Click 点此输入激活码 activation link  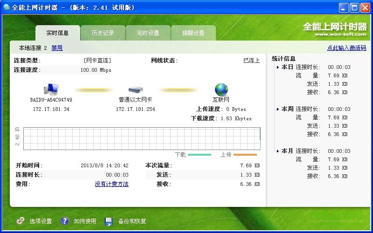pos(346,48)
